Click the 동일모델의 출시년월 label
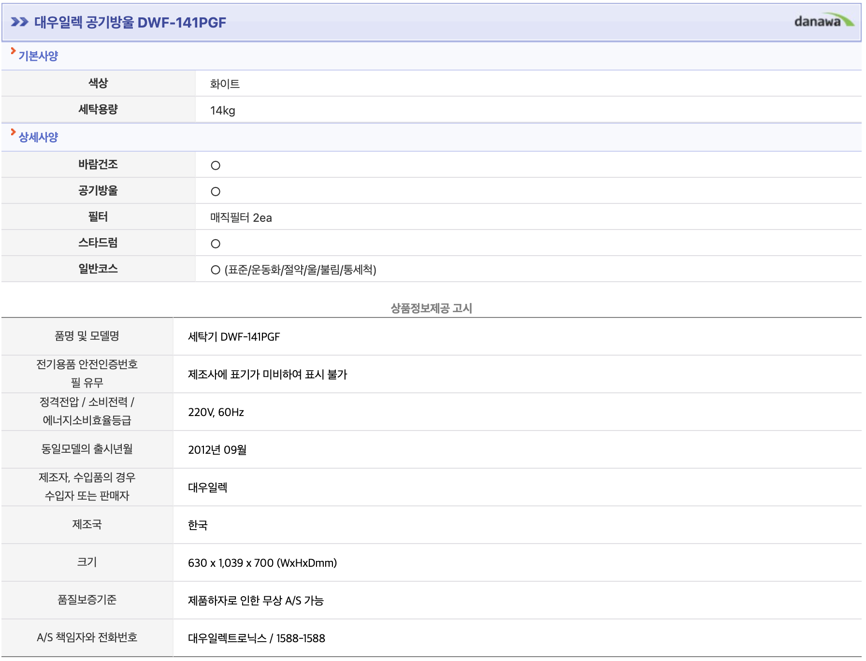The height and width of the screenshot is (661, 866). 87,449
